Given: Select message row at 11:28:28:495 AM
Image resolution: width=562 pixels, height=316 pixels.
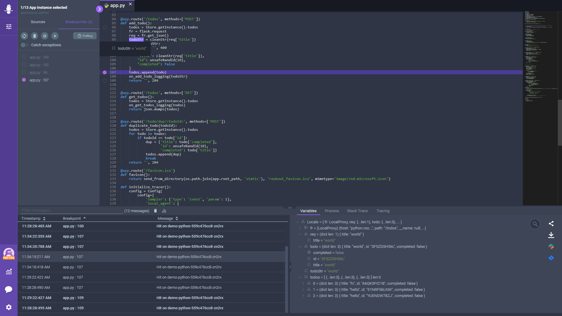Looking at the screenshot, I should tap(151, 308).
